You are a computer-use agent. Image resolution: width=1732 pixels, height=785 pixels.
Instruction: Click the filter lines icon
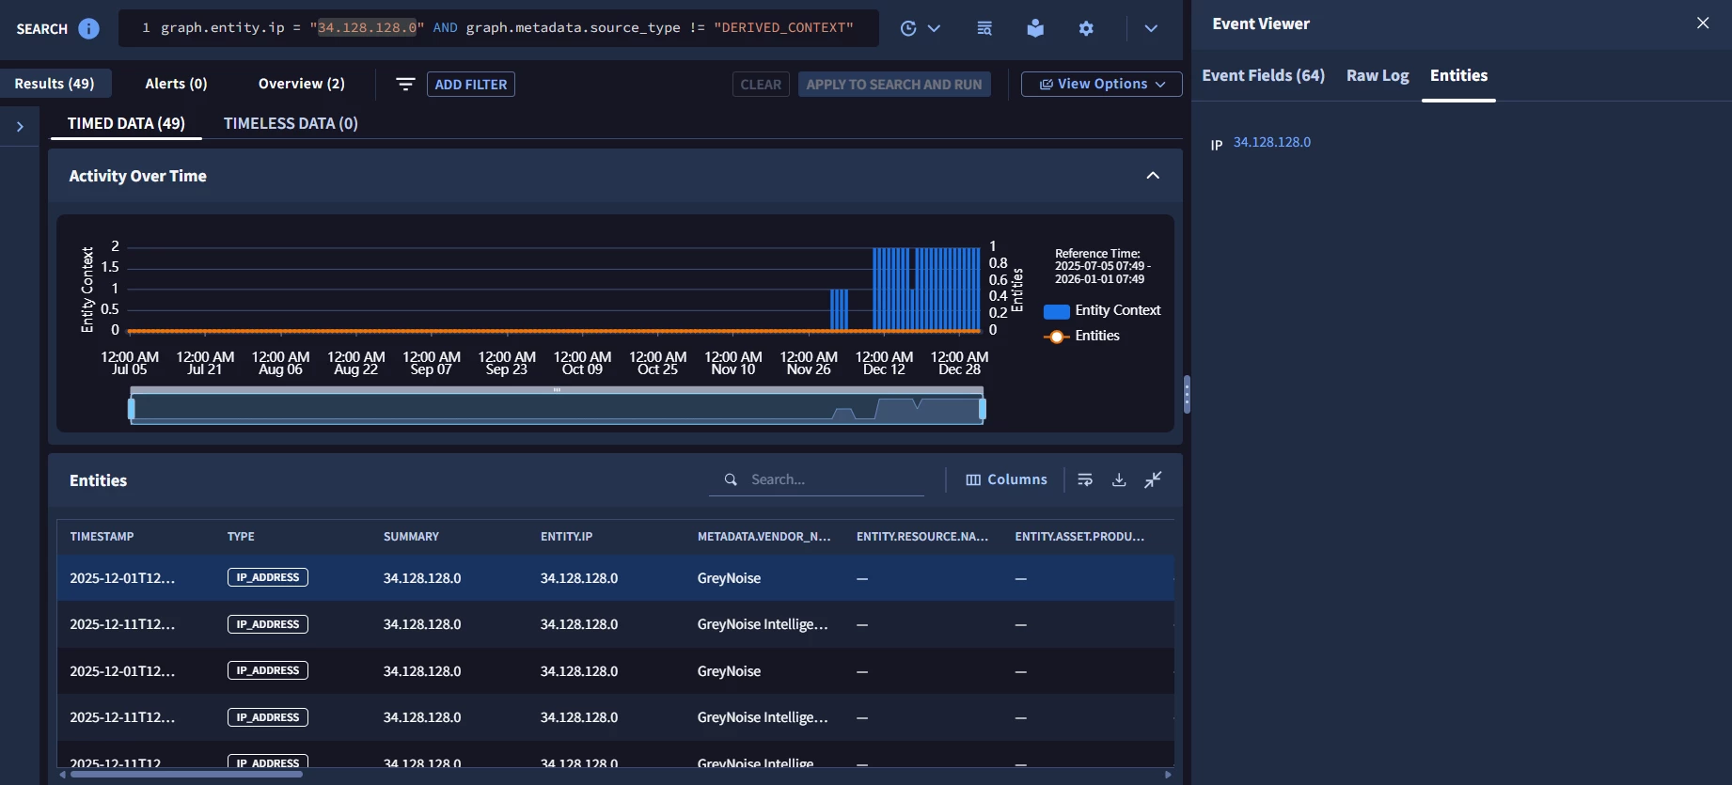pyautogui.click(x=405, y=85)
